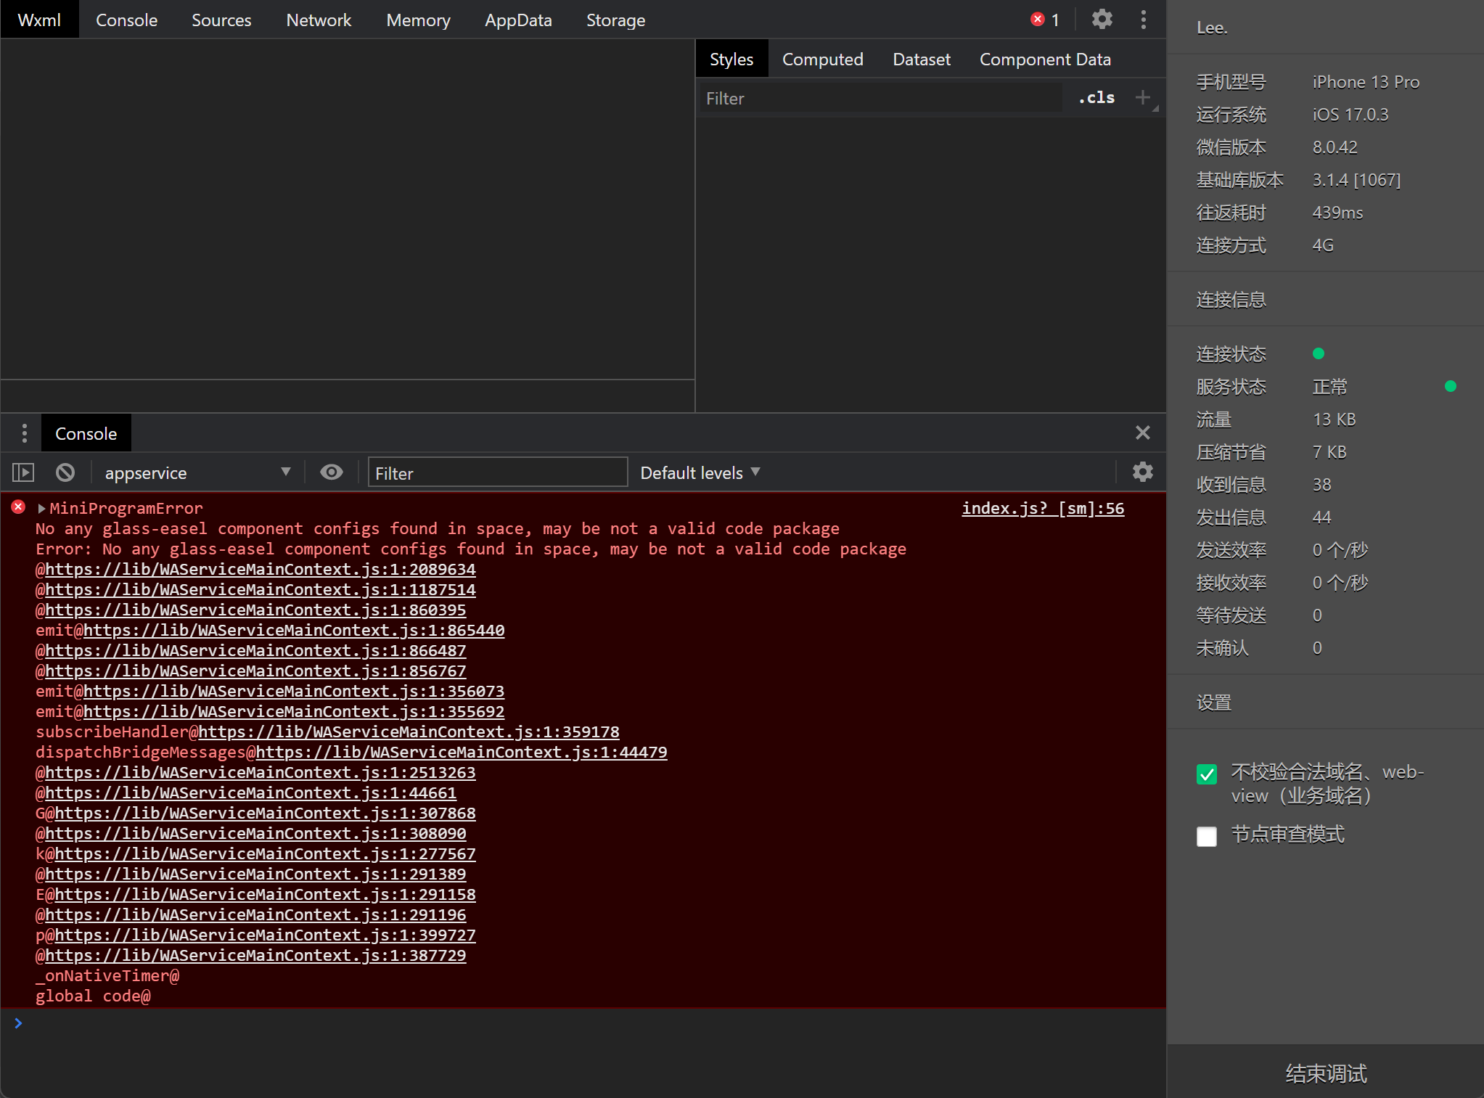The image size is (1484, 1098).
Task: Open the console drawer three-dot menu
Action: click(25, 433)
